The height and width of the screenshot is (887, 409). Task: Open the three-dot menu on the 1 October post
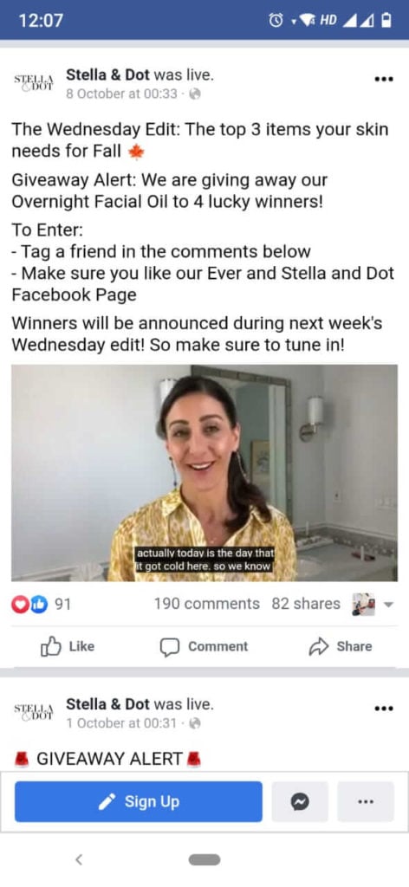384,709
